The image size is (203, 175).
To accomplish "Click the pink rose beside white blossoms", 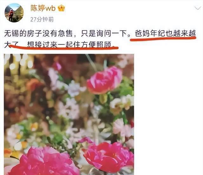I will point(105,80).
